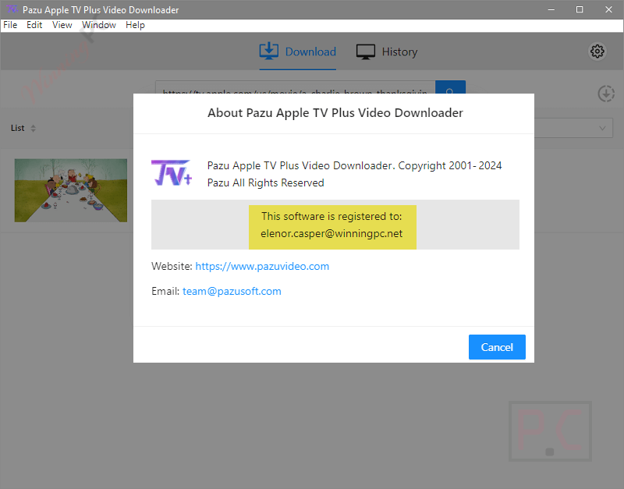
Task: Open the settings gear icon
Action: (597, 51)
